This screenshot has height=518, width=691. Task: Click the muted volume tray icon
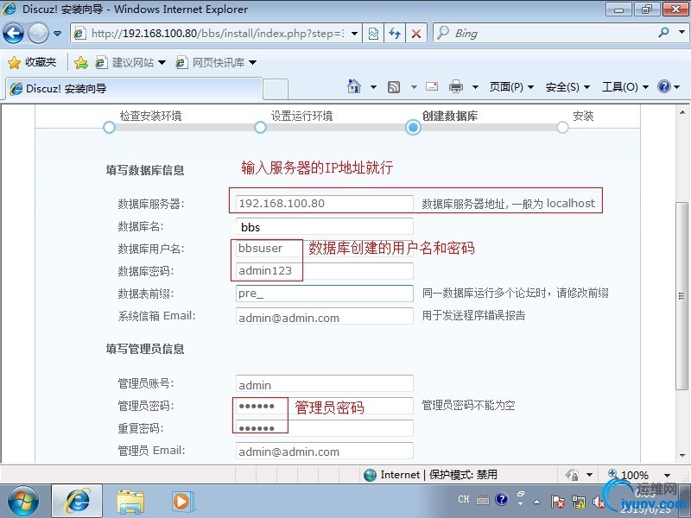point(598,502)
